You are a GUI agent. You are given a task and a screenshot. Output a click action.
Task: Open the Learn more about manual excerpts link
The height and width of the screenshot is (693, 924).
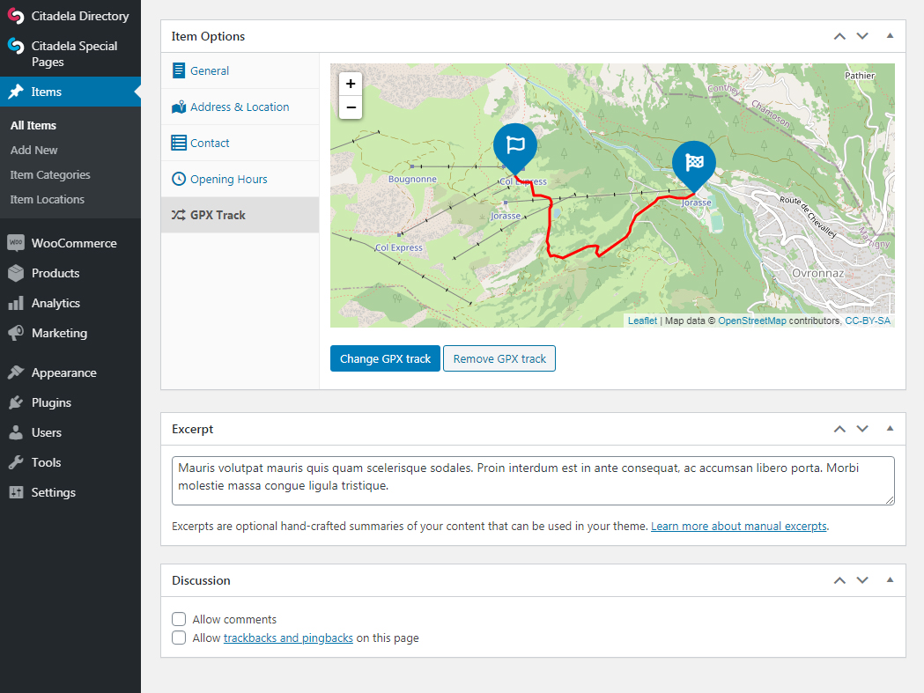tap(739, 527)
